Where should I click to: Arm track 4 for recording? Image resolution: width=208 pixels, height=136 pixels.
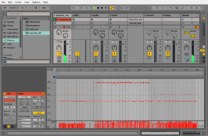pos(114,61)
